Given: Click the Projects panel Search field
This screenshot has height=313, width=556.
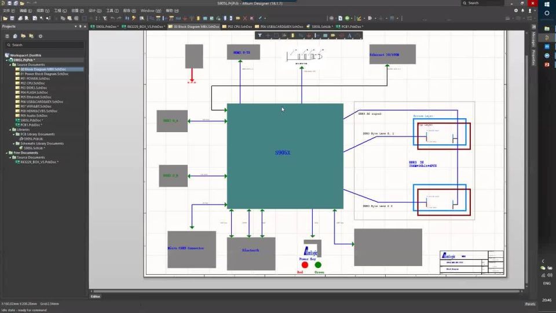Looking at the screenshot, I should point(45,45).
